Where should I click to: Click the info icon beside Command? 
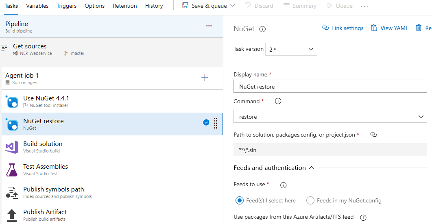pyautogui.click(x=278, y=101)
